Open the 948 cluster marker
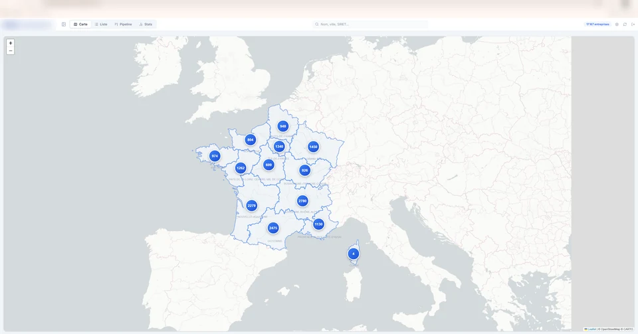The width and height of the screenshot is (638, 334). [283, 126]
